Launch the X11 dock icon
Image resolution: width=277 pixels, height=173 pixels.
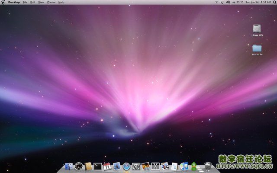[x=155, y=166]
